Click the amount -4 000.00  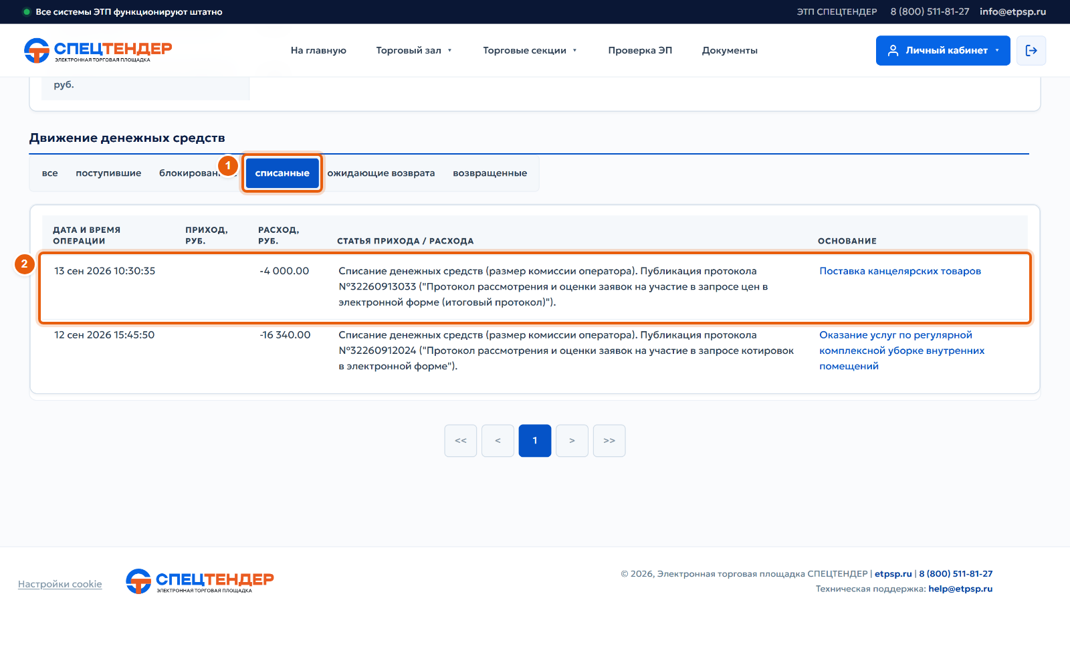click(284, 271)
